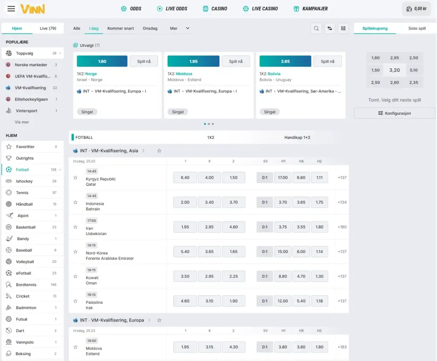Select Baseball sport
Screen dimensions: 437x361
pos(32,250)
